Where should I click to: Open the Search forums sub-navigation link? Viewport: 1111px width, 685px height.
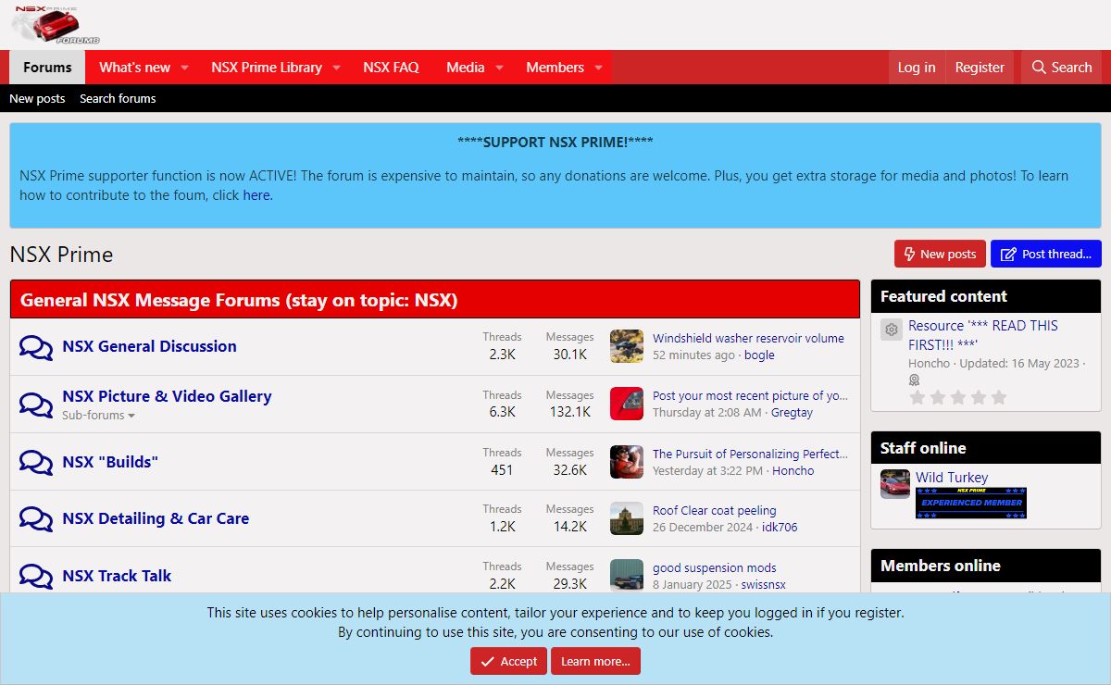118,98
